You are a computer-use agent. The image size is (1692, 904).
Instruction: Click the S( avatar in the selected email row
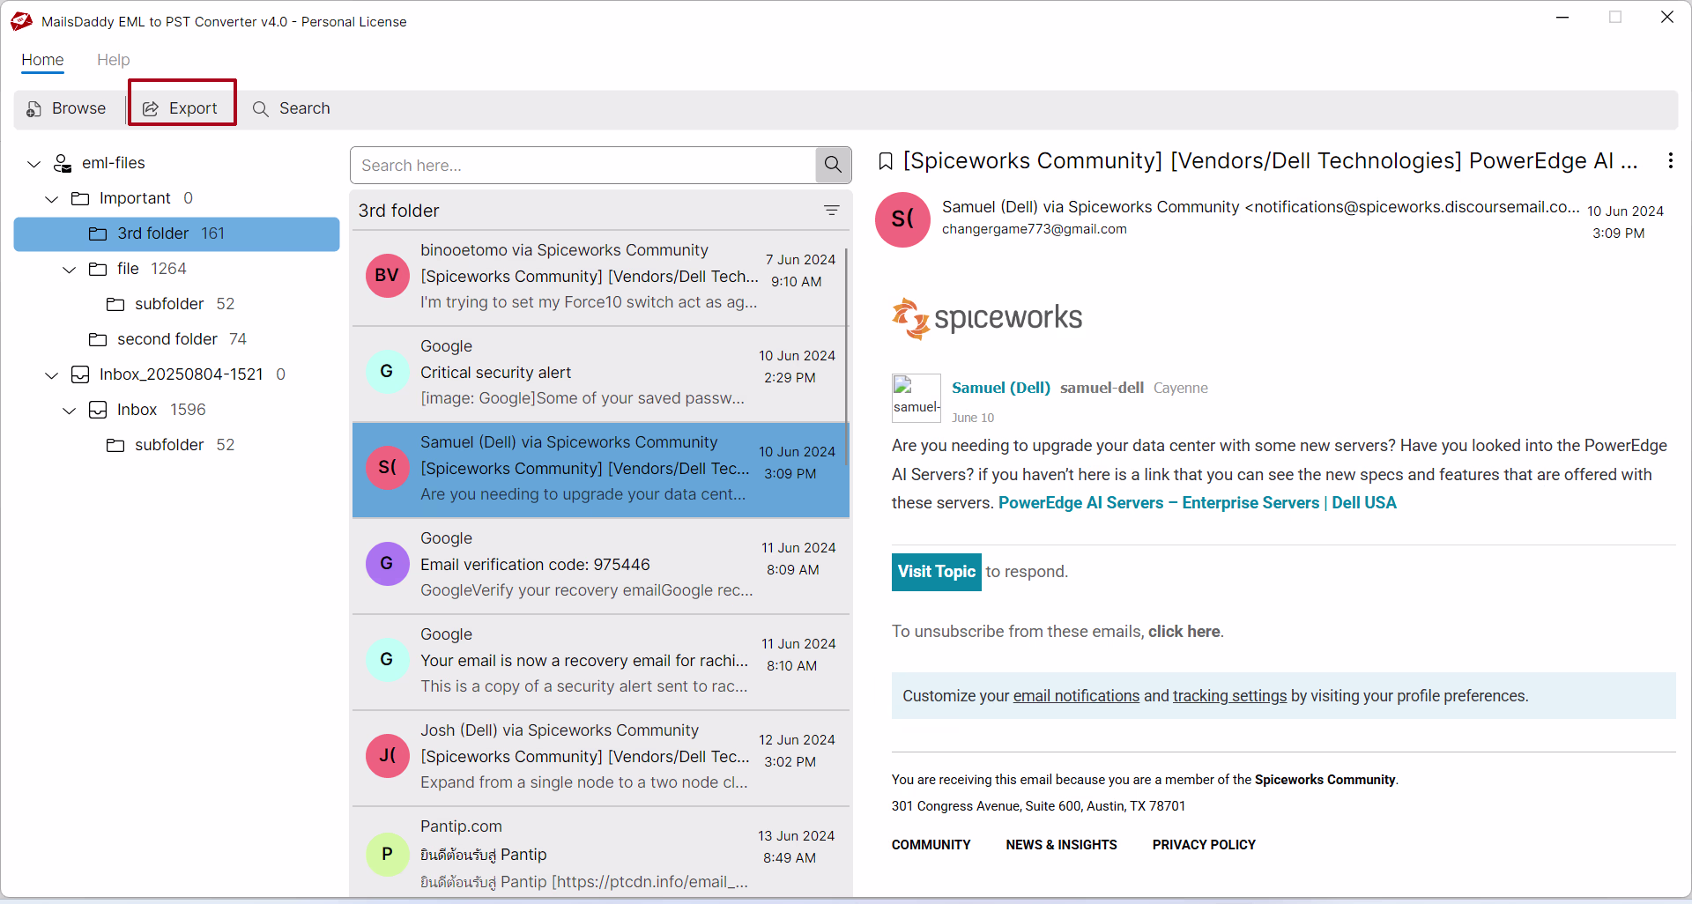point(387,468)
